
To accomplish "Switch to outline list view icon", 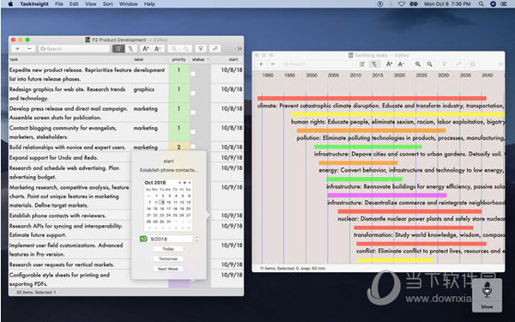I will [x=118, y=49].
